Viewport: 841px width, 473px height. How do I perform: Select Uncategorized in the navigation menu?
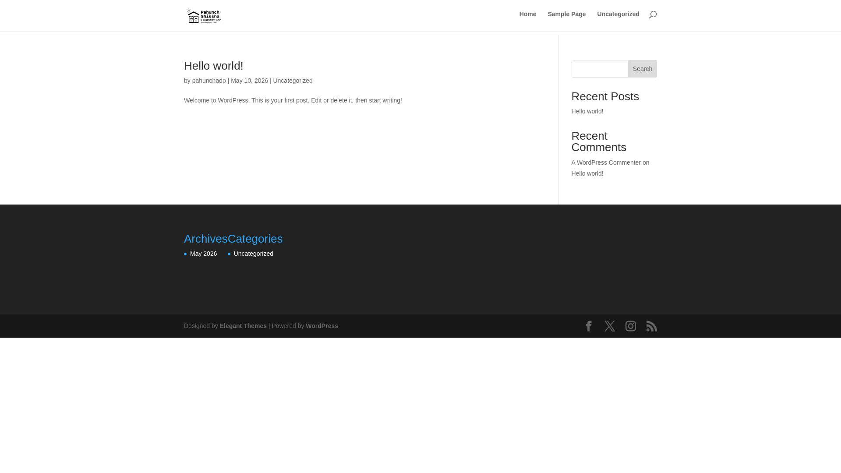[618, 14]
